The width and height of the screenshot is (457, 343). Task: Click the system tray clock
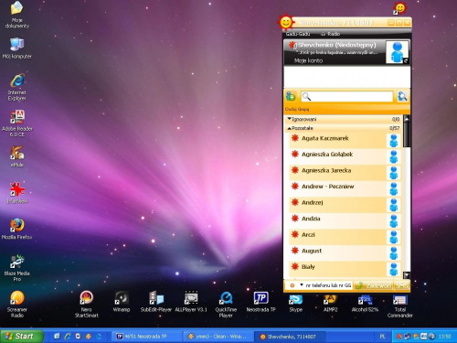click(444, 337)
